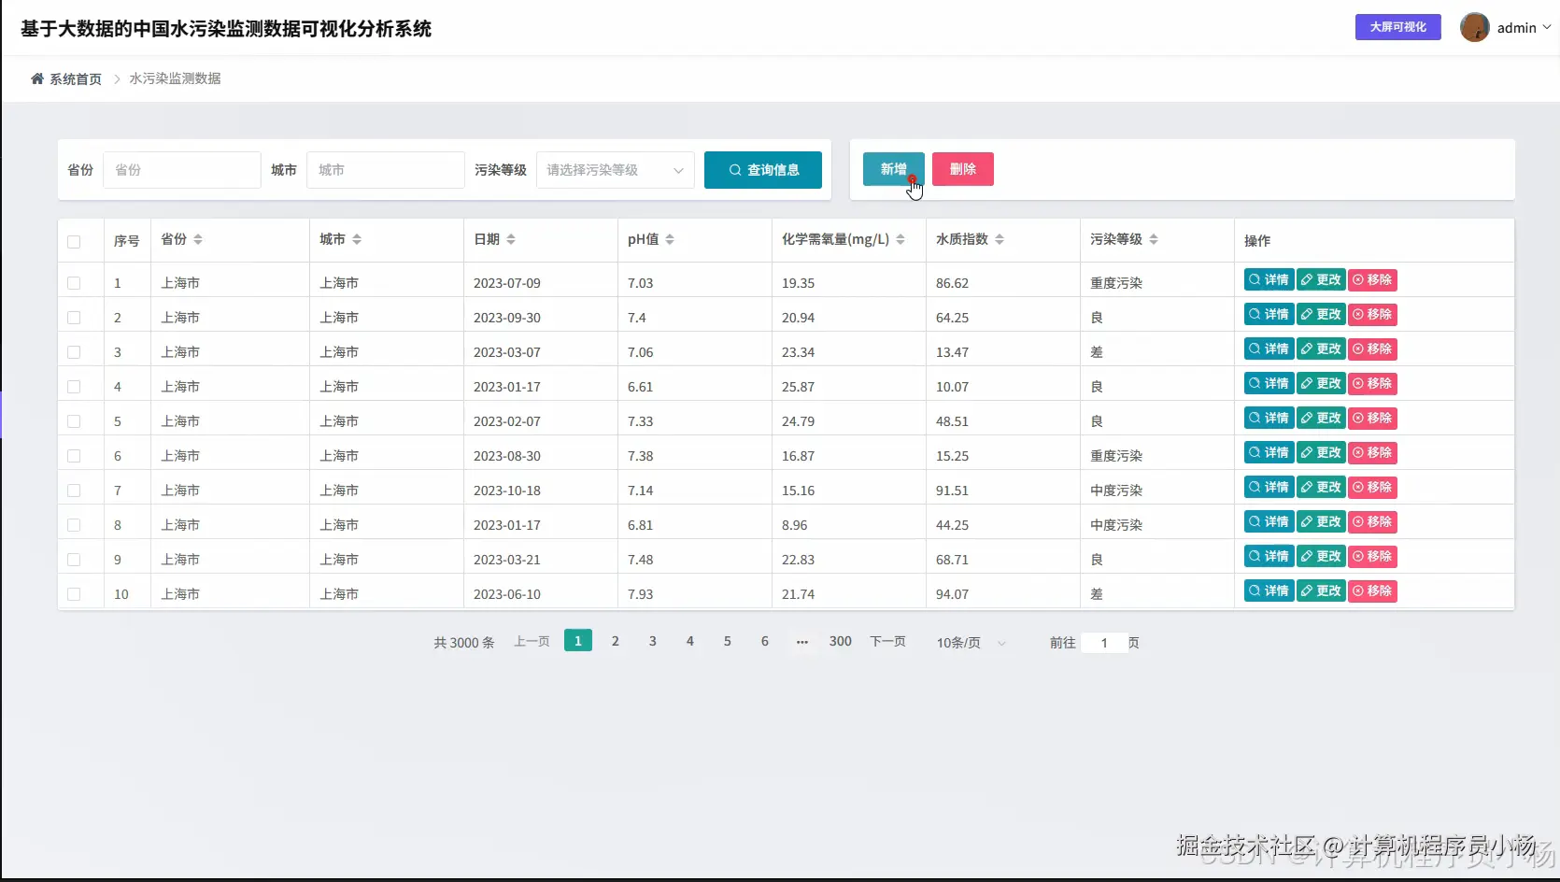Open 详情 for row 8 with pH 6.81
Screen dimensions: 1560x882
1269,521
